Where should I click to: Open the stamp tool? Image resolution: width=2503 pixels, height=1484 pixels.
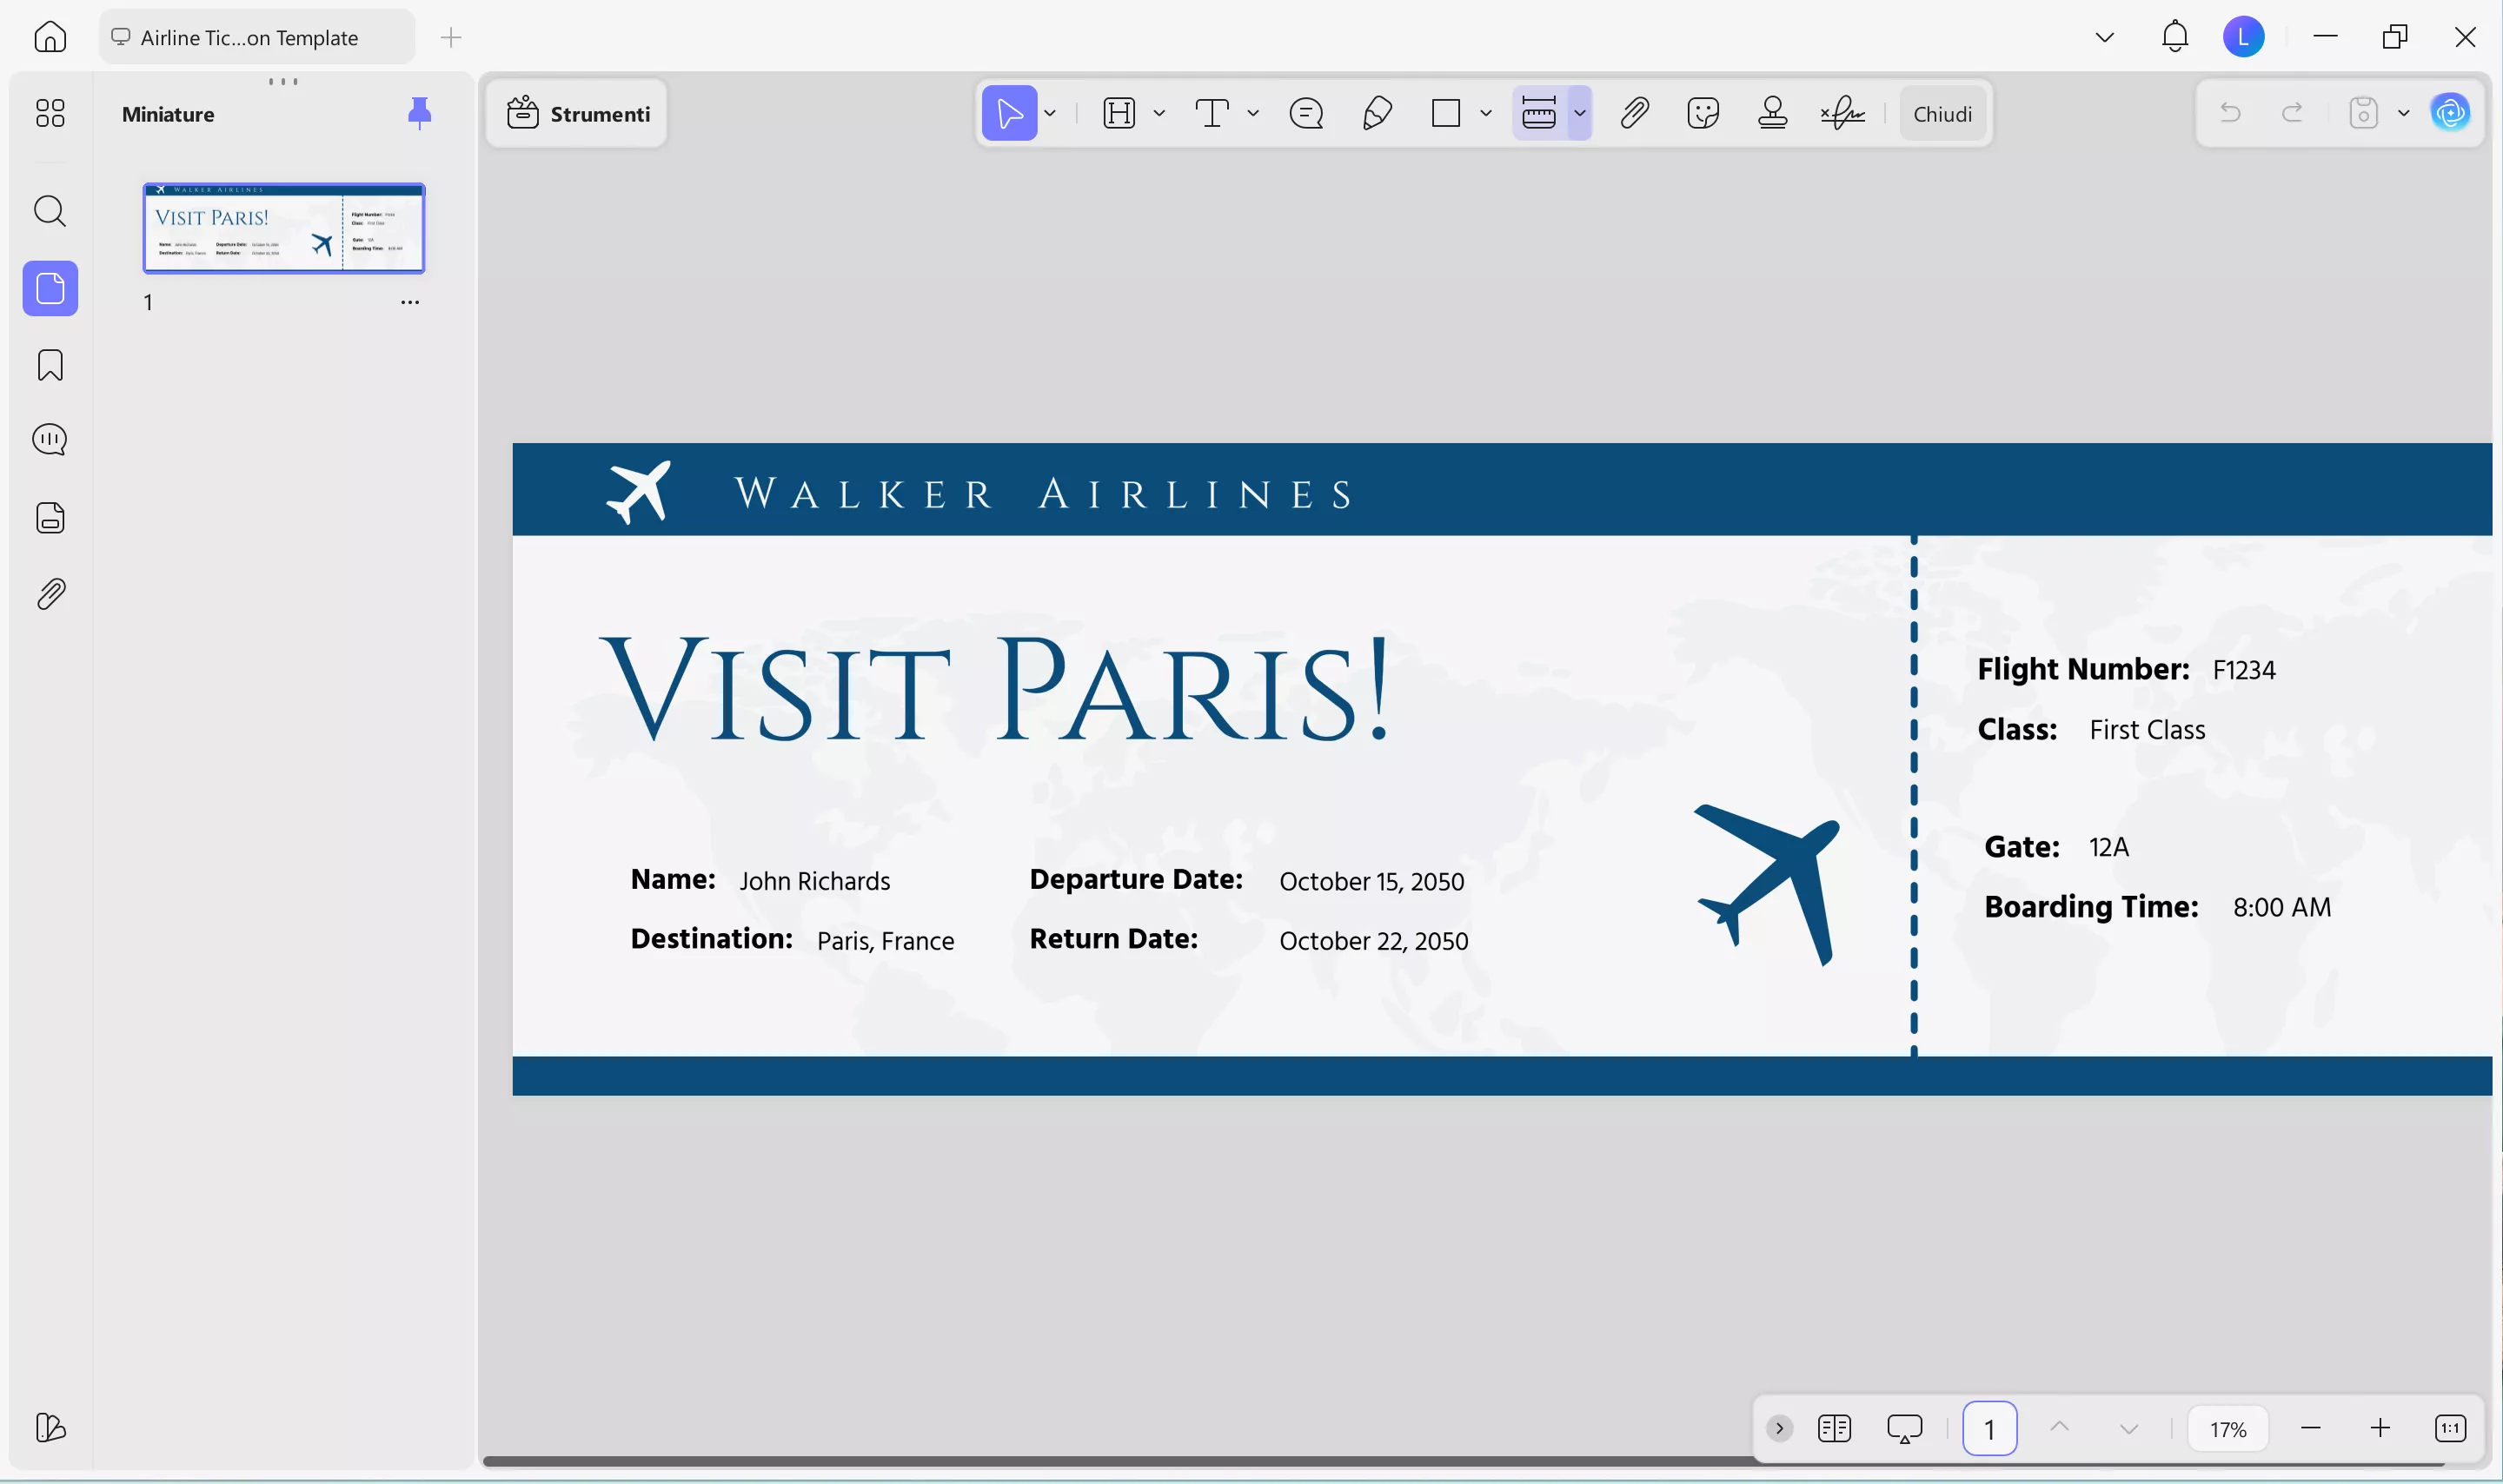pyautogui.click(x=1772, y=113)
